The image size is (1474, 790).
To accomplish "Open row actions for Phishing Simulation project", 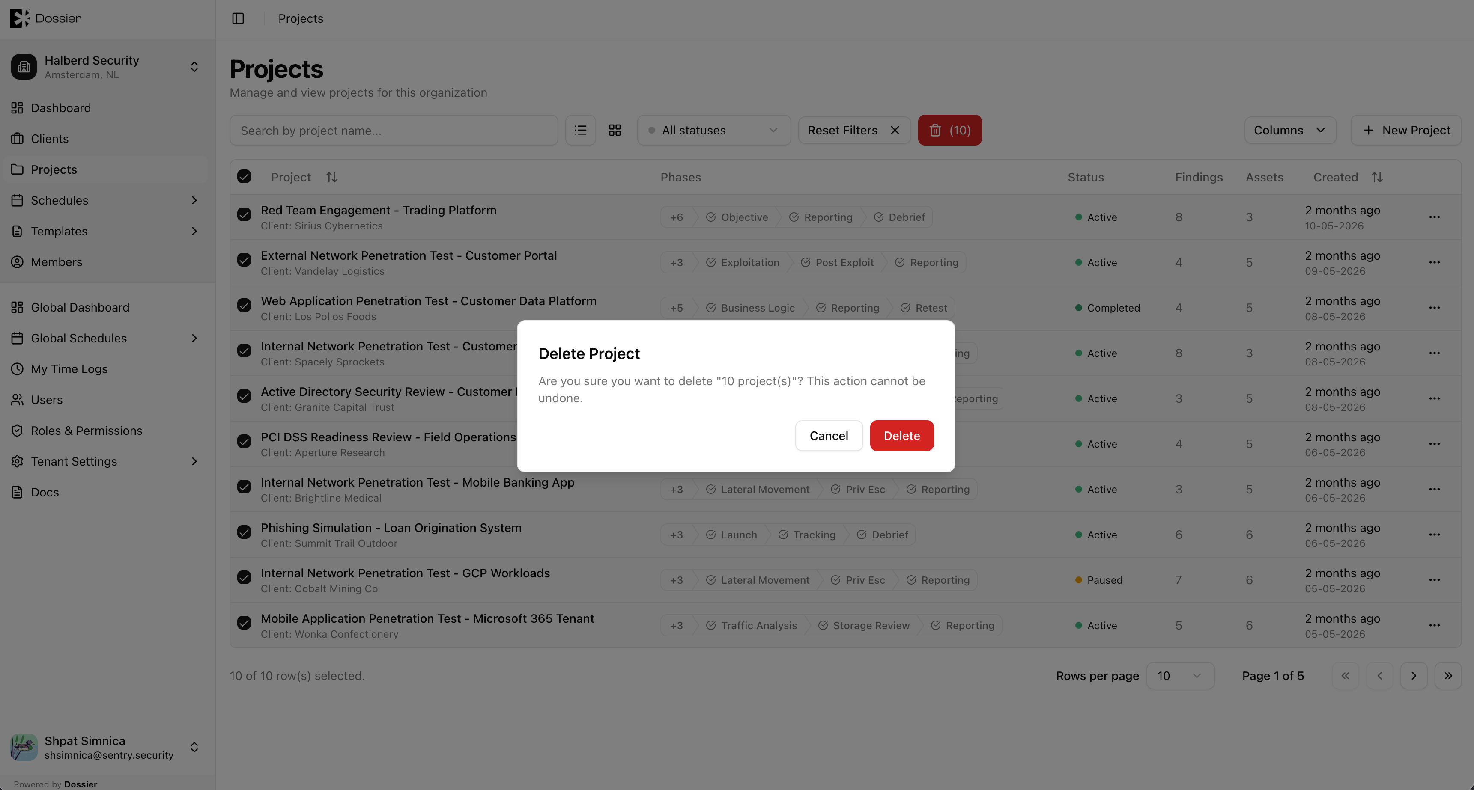I will click(1434, 535).
